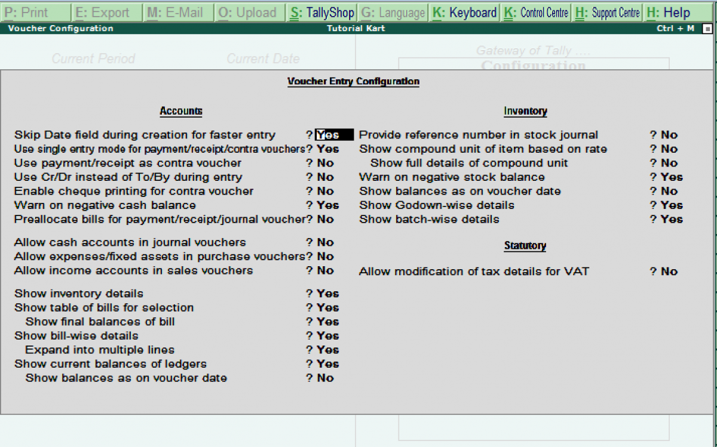Toggle Warn on negative stock balance

coord(670,177)
